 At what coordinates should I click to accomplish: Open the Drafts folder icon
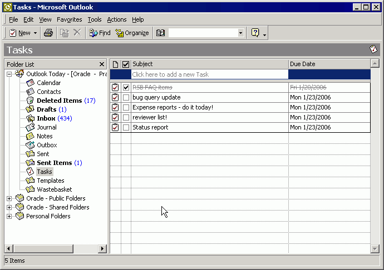click(x=30, y=109)
